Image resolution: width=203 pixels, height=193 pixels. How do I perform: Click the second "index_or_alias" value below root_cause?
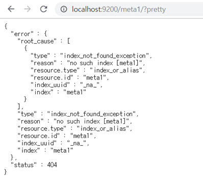coord(103,129)
